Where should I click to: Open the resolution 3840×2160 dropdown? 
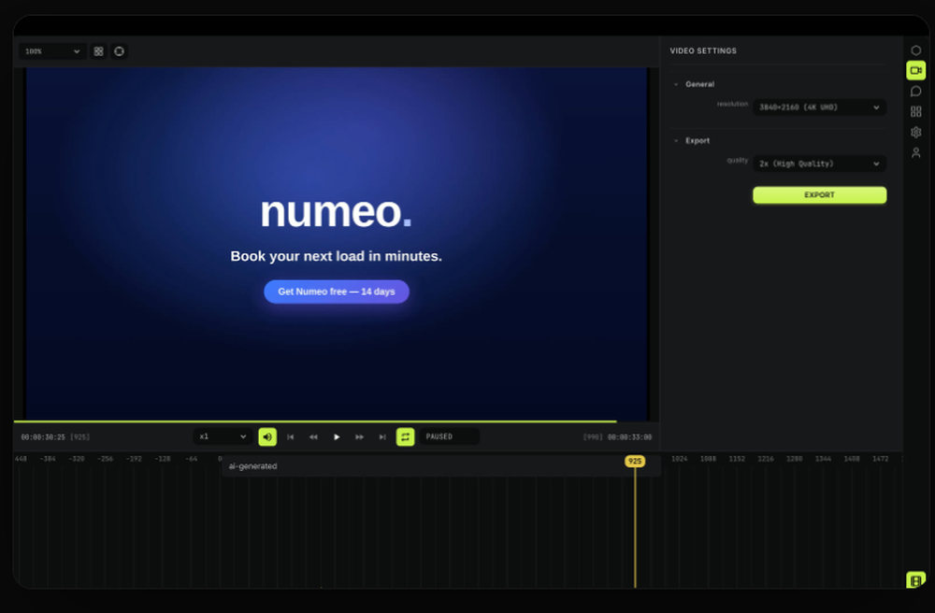(x=819, y=107)
